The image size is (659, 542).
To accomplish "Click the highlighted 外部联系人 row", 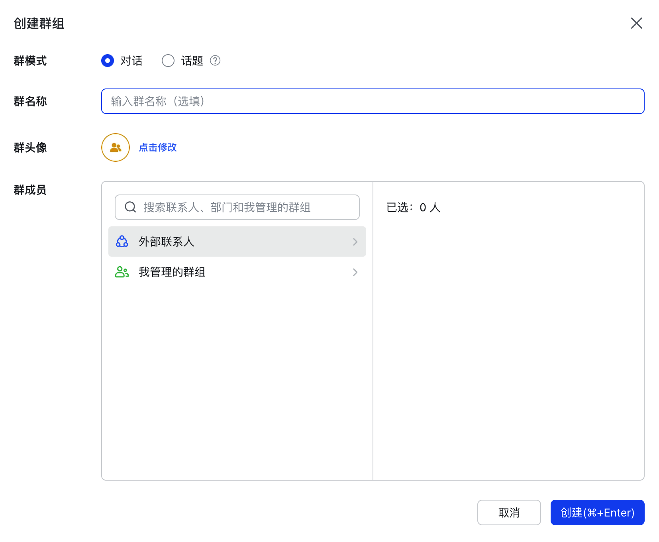I will (x=237, y=242).
